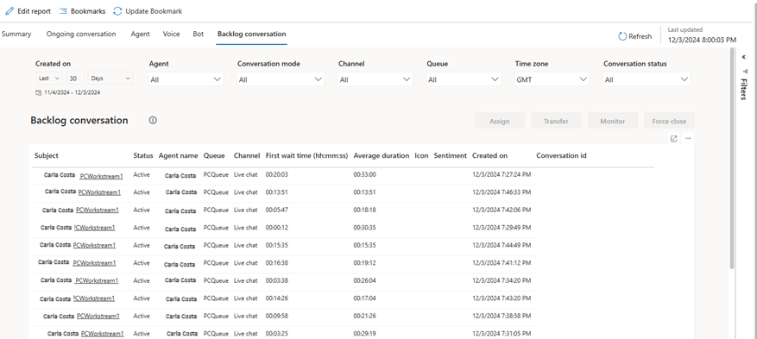Click the vertical page scrollbar
This screenshot has height=339, width=757.
click(x=732, y=159)
